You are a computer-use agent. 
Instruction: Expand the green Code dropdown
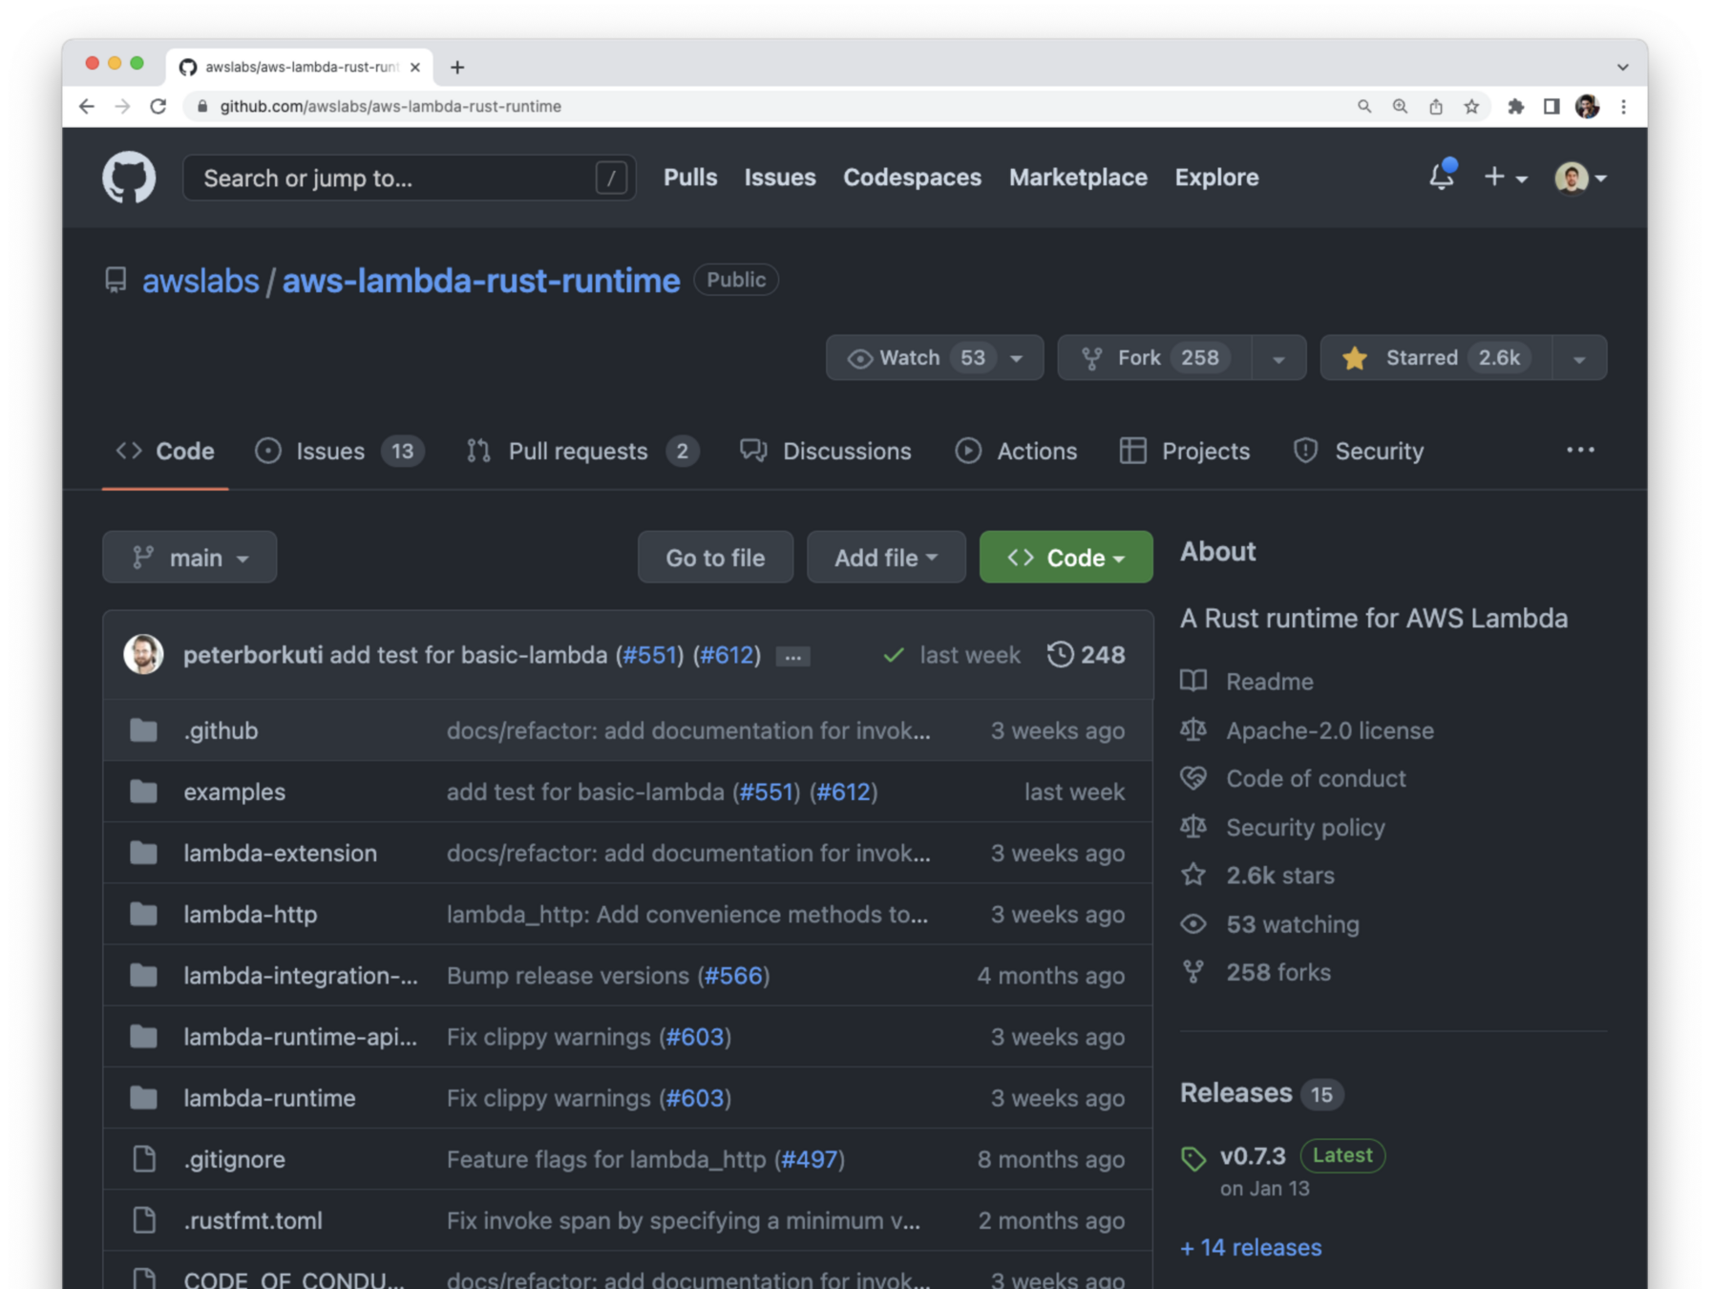point(1066,558)
